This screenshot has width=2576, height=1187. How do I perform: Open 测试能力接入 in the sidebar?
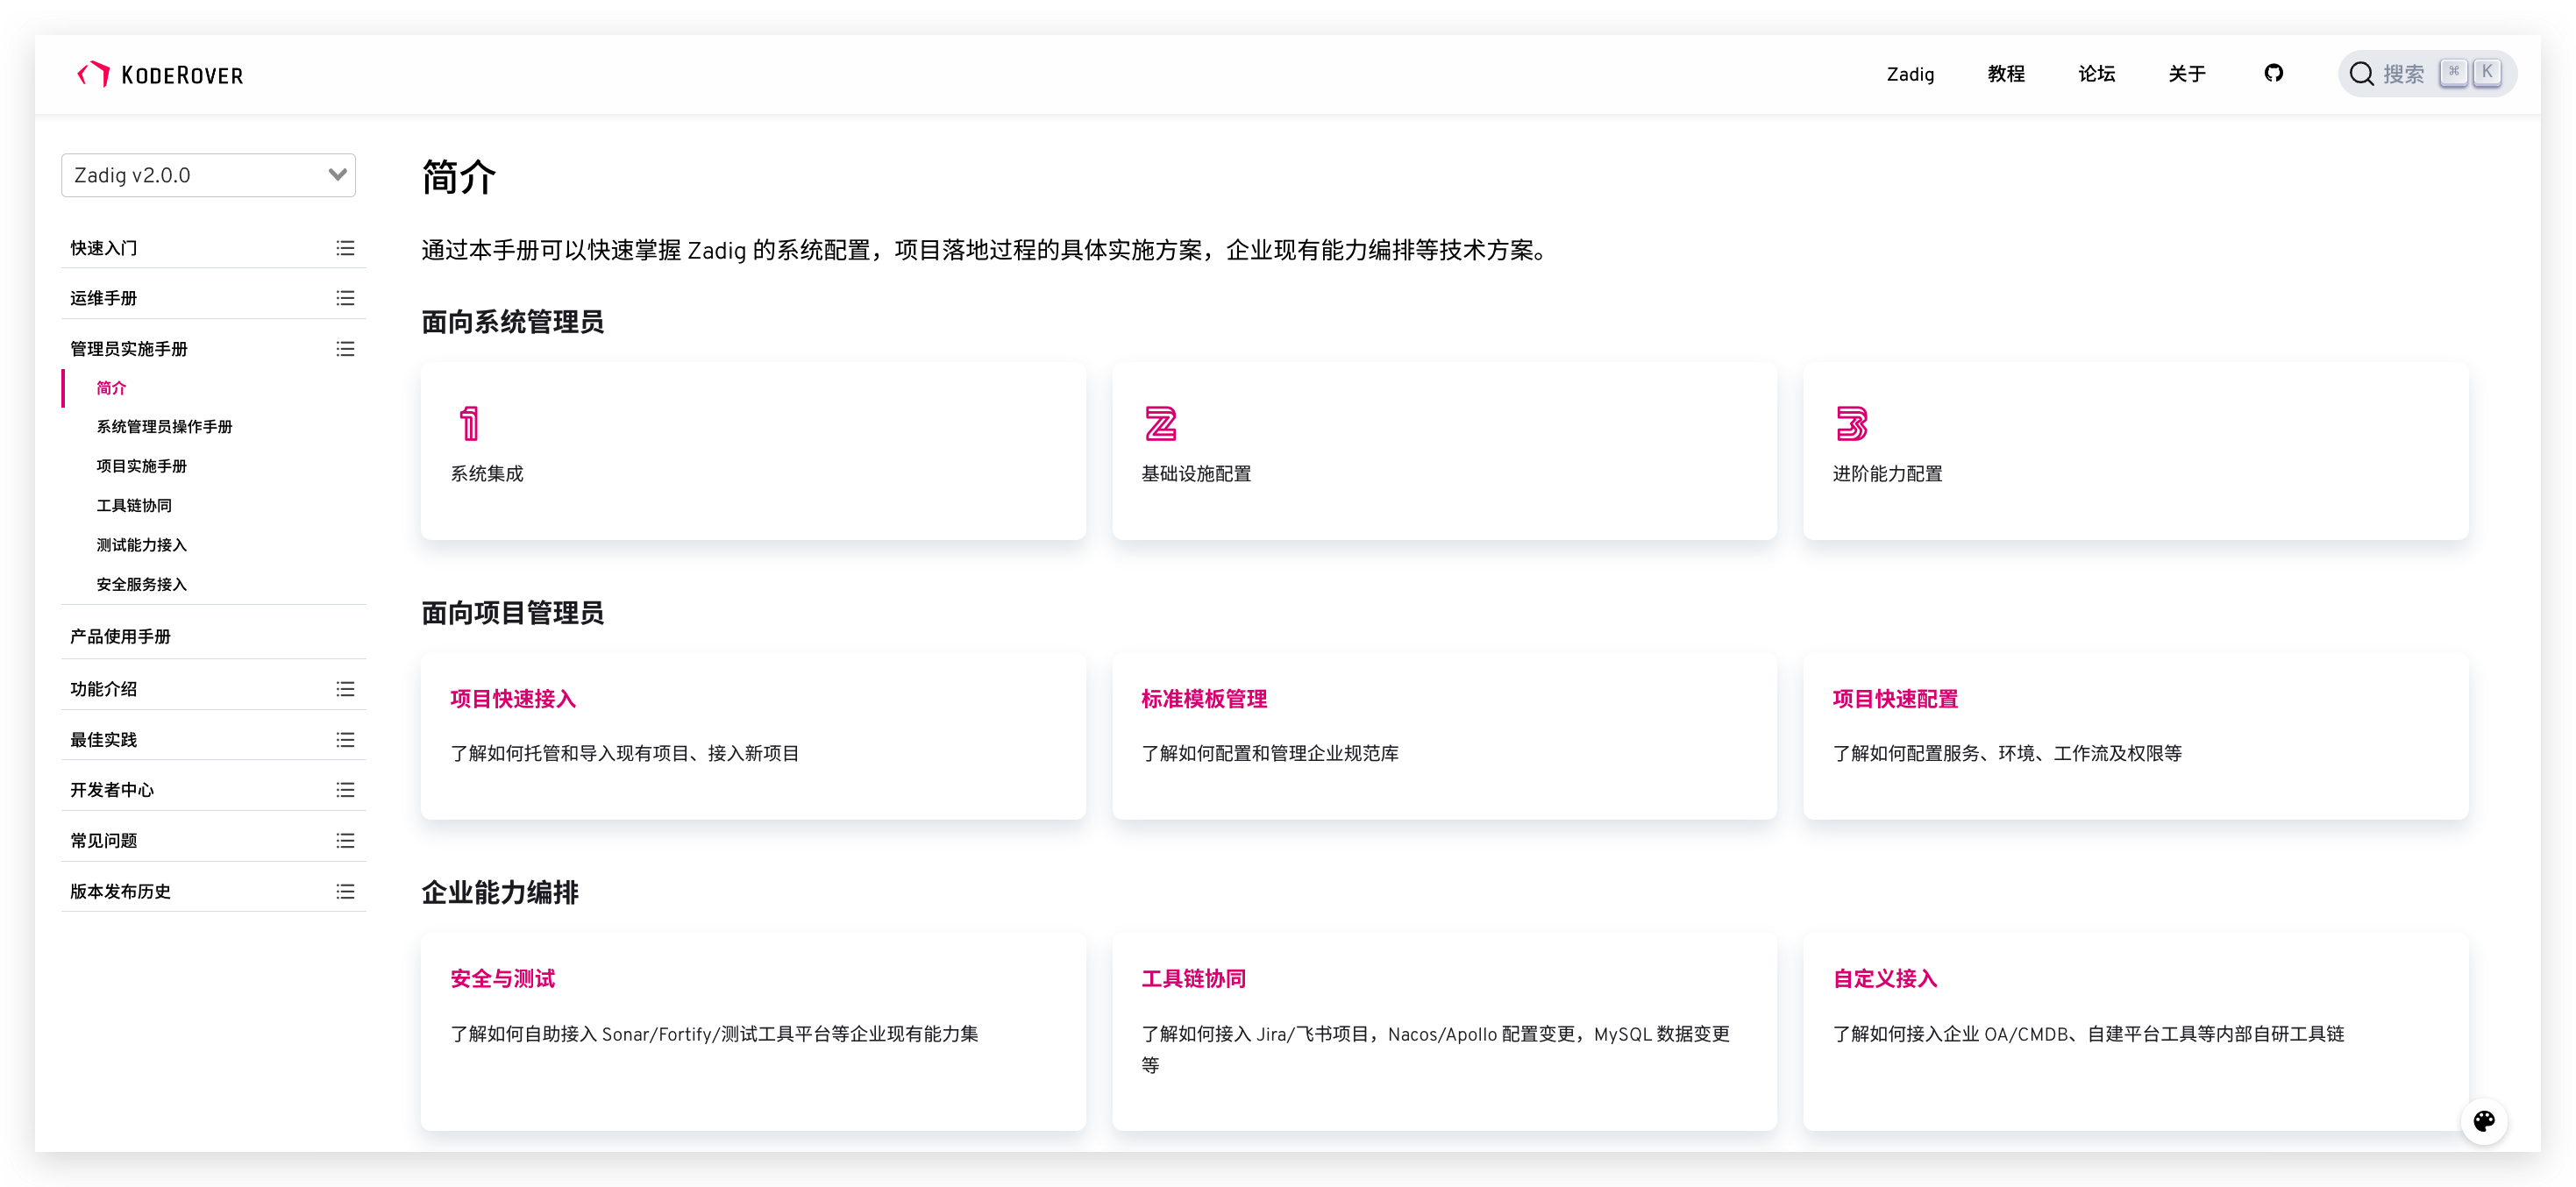coord(141,545)
